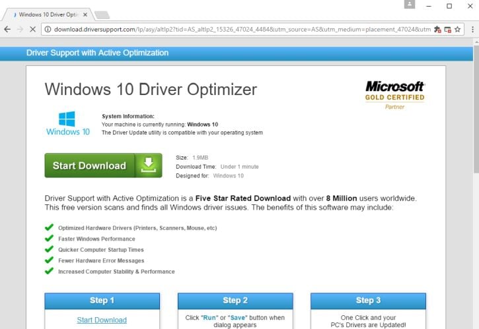Close the Windows 10 Driver Optimizer tab
This screenshot has height=329, width=479.
click(85, 15)
